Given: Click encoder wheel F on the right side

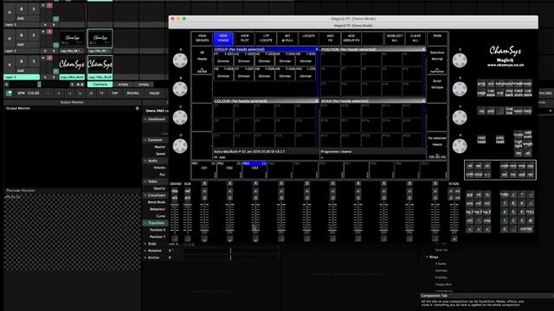Looking at the screenshot, I should (460, 89).
